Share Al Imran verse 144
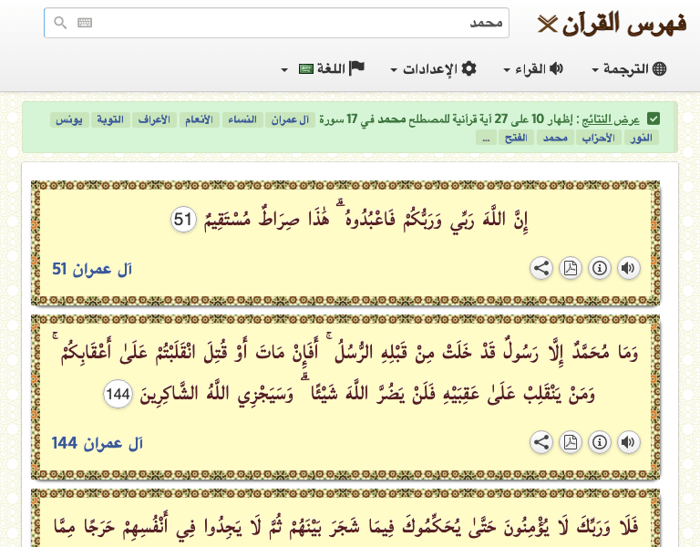The image size is (700, 547). click(x=540, y=442)
